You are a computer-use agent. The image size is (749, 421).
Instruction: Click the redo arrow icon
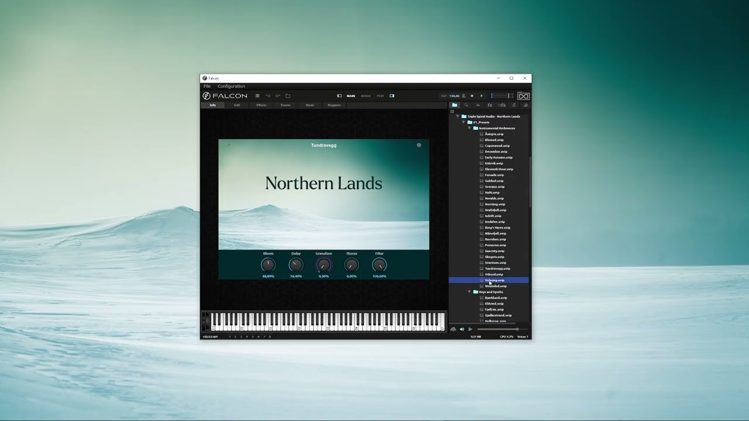click(278, 96)
